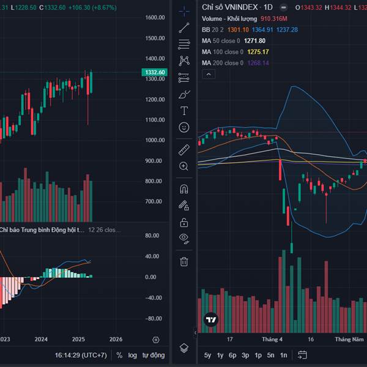367x367 pixels.
Task: Click the "Tháng Năm" time axis label
Action: click(x=349, y=339)
